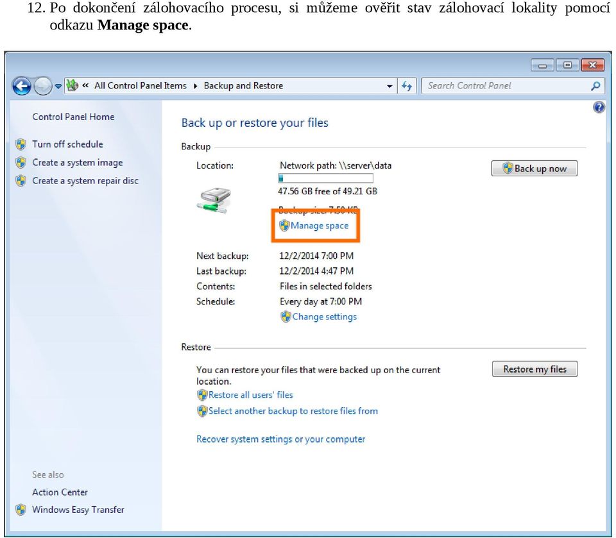Open help with the question mark icon
The image size is (616, 538).
click(599, 107)
